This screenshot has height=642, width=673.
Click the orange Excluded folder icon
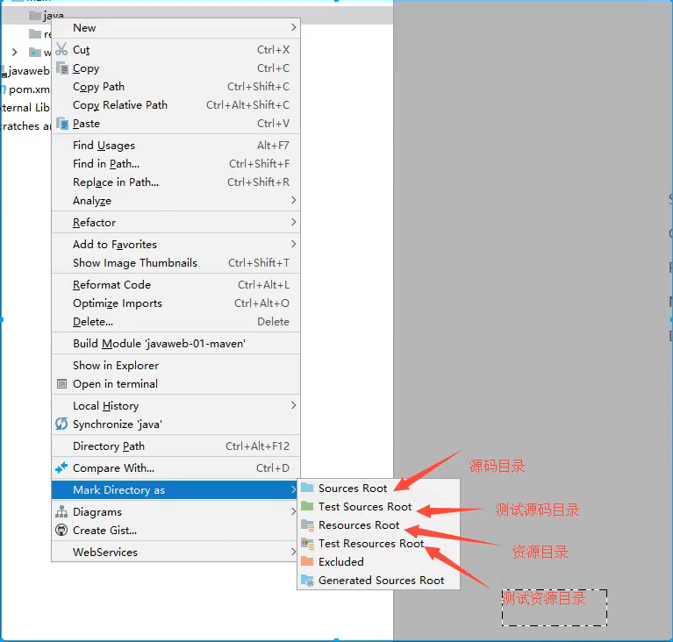point(307,561)
